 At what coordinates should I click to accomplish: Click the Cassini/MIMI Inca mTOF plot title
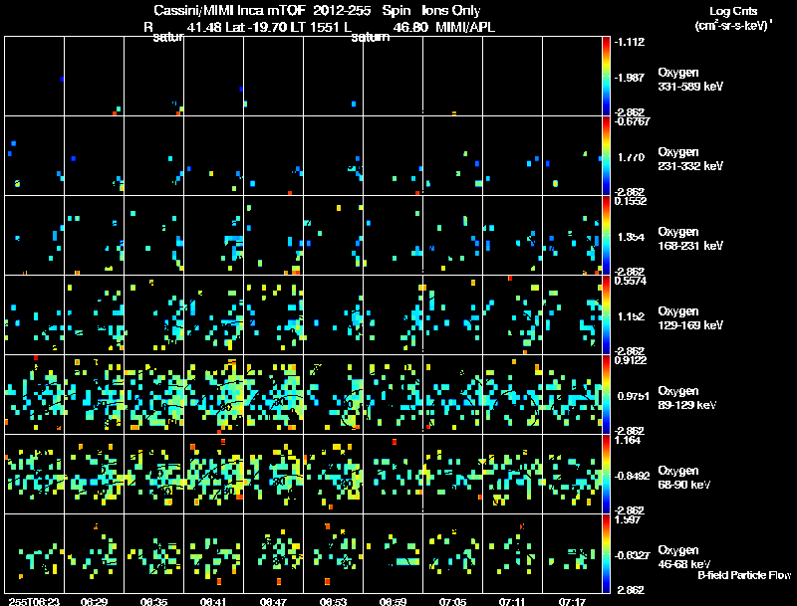tap(317, 11)
